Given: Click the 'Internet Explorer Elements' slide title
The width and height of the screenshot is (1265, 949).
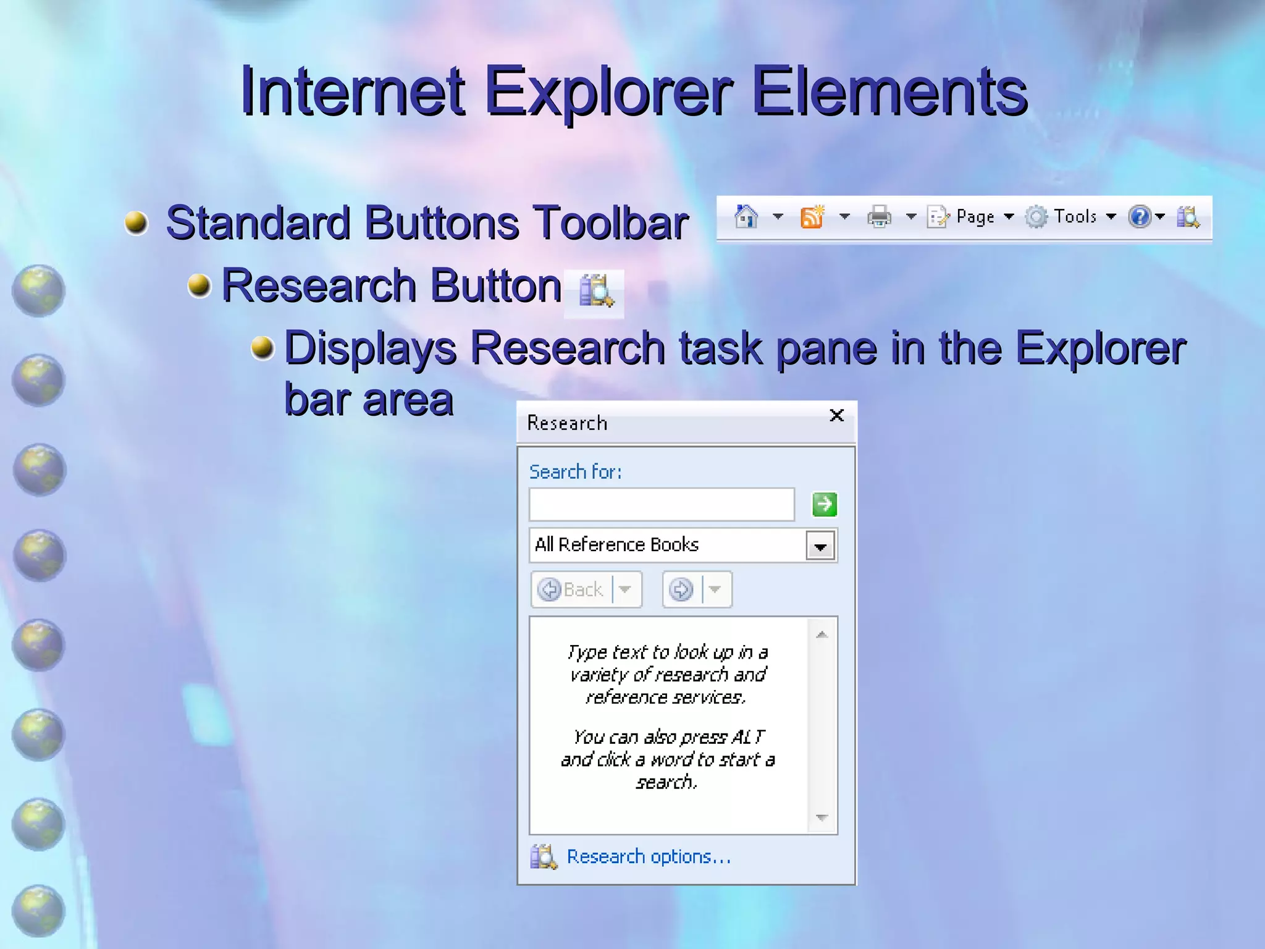Looking at the screenshot, I should [x=634, y=91].
